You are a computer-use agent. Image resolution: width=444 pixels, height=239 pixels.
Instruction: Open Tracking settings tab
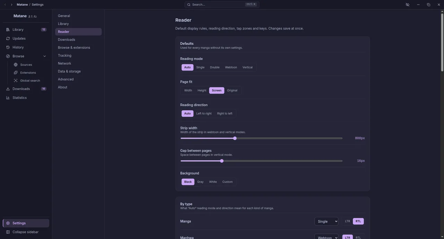78,56
